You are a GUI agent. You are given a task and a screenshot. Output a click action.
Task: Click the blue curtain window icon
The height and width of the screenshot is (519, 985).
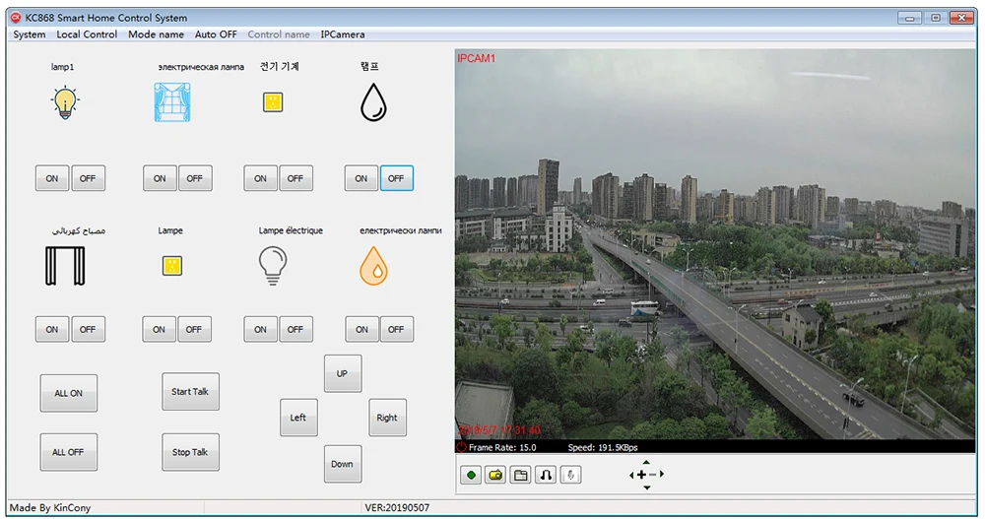pos(172,102)
